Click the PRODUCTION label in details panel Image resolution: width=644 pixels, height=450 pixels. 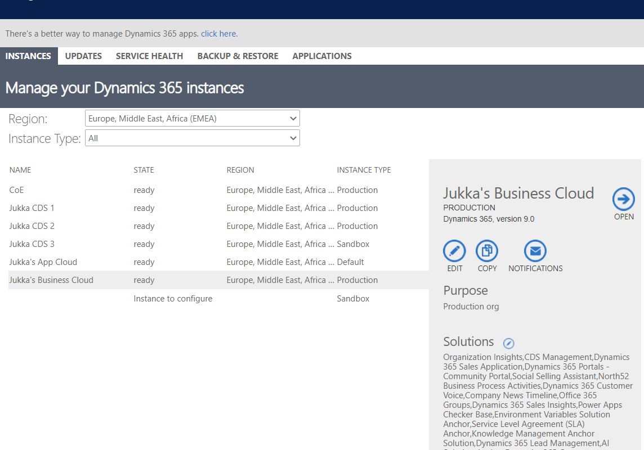click(469, 208)
